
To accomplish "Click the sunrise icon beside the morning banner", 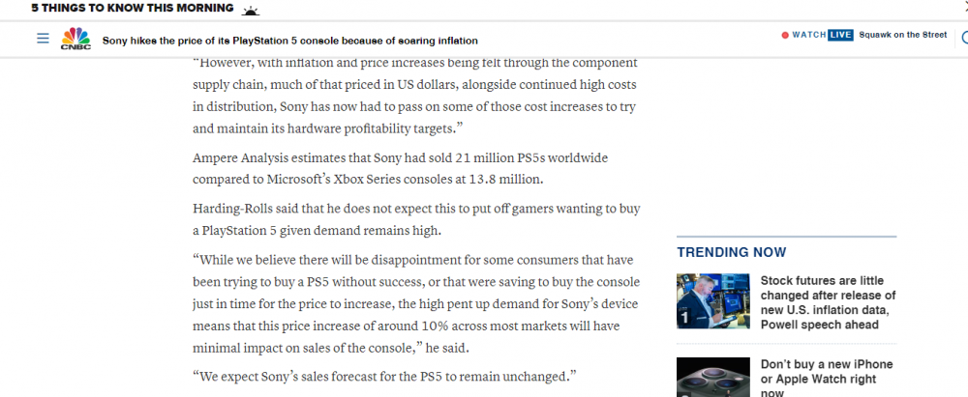I will pyautogui.click(x=252, y=9).
